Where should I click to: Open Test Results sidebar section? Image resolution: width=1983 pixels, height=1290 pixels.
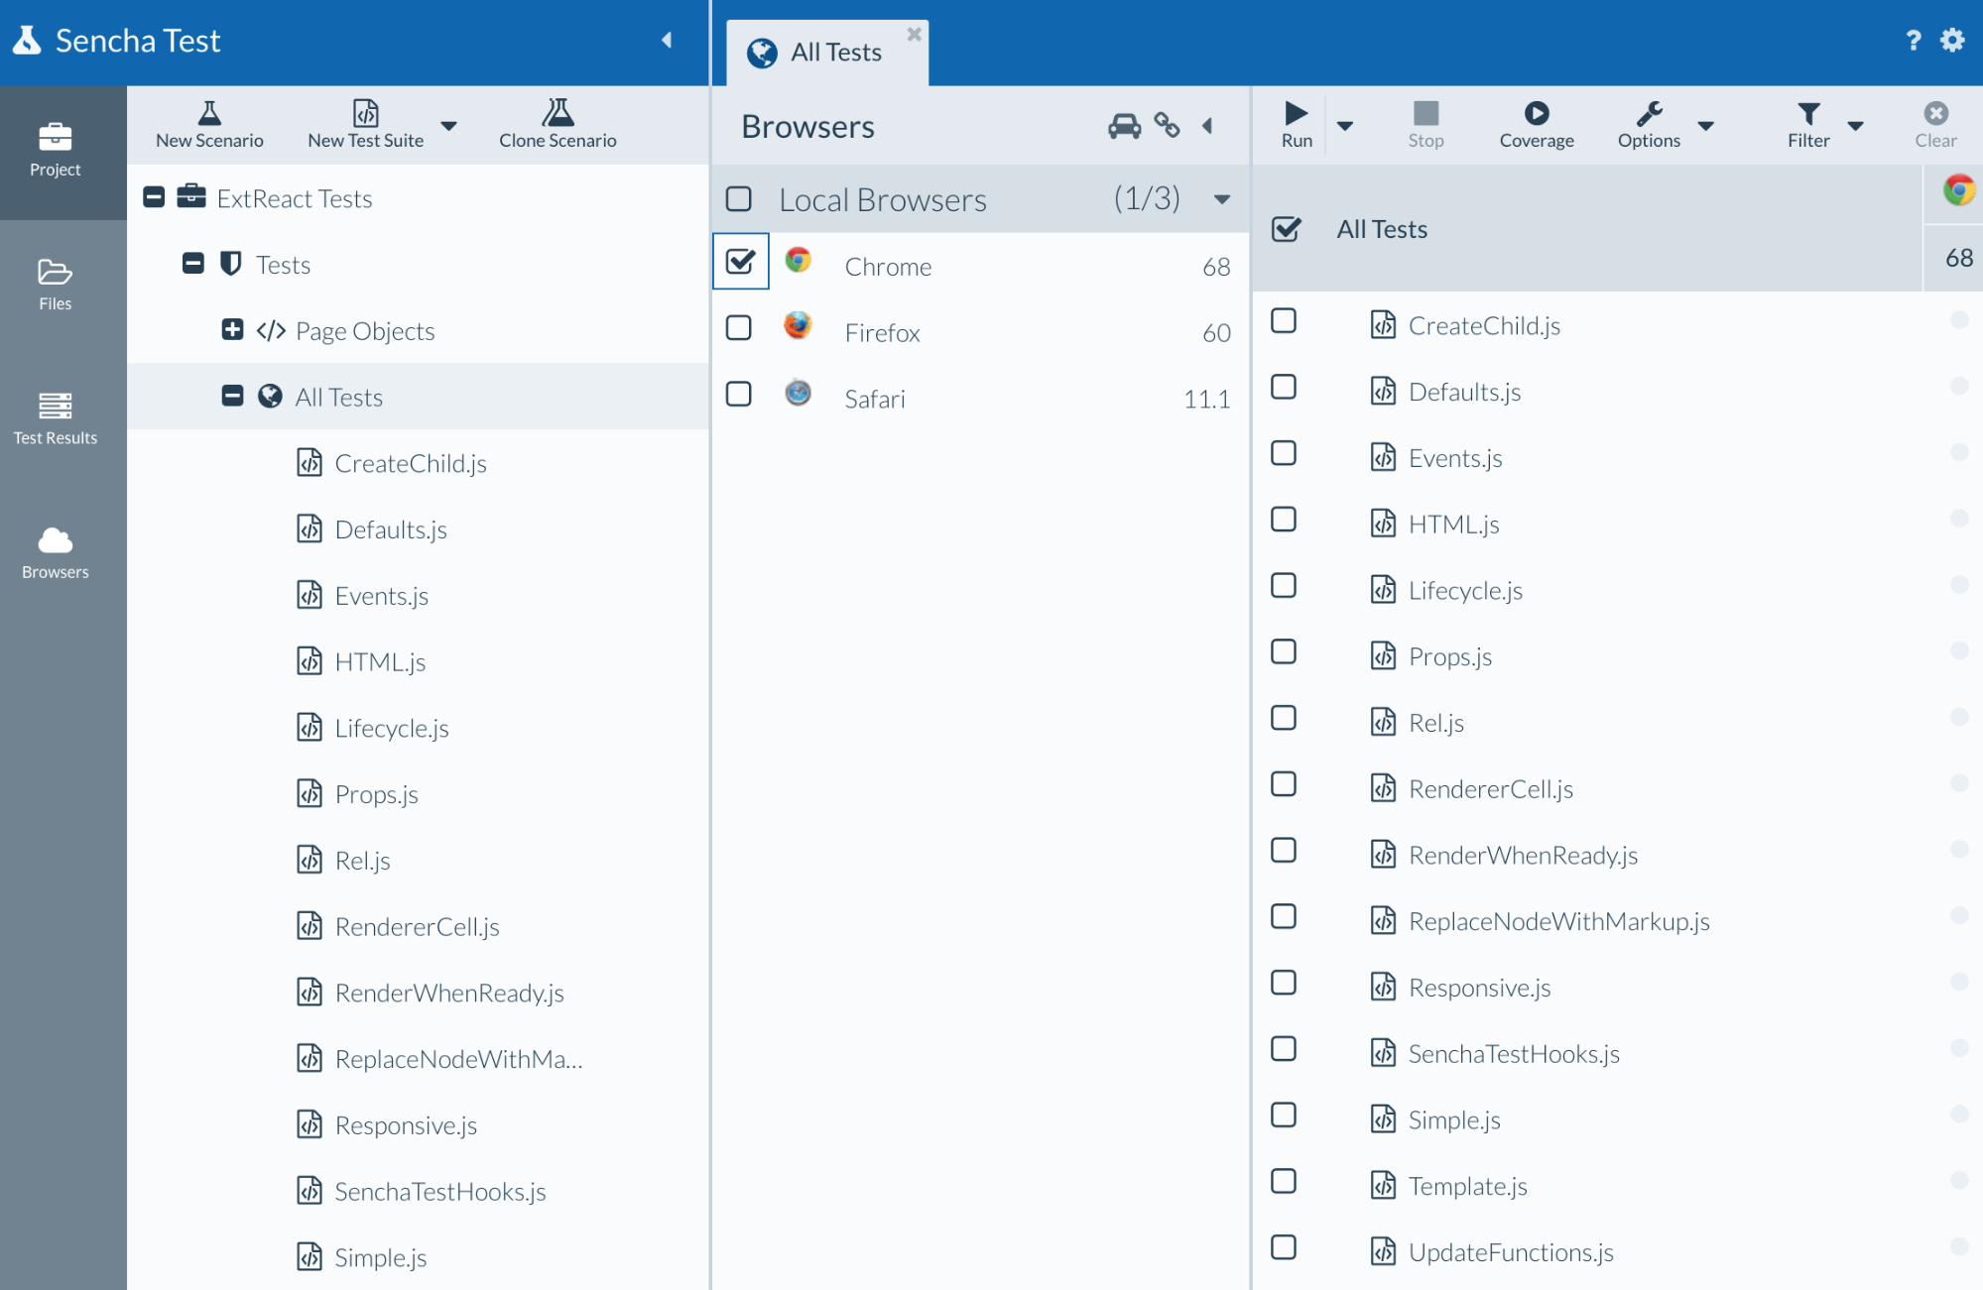[x=56, y=418]
